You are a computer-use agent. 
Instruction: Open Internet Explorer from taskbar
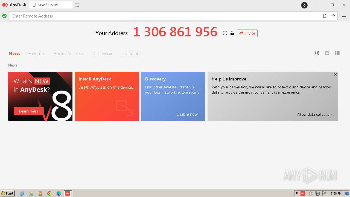click(x=22, y=193)
